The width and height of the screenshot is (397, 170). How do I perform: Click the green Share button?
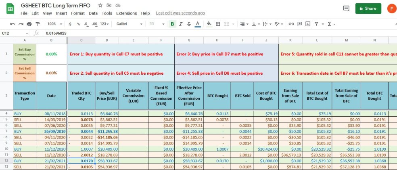pos(368,8)
